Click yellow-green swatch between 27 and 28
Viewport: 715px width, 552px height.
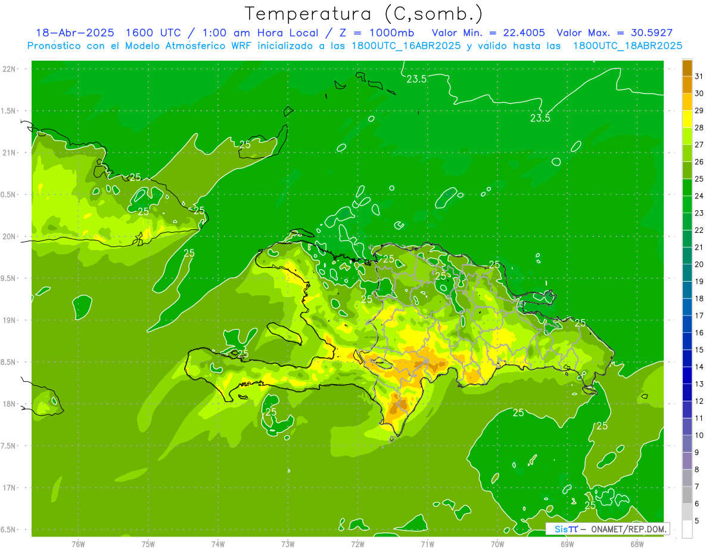[x=687, y=136]
